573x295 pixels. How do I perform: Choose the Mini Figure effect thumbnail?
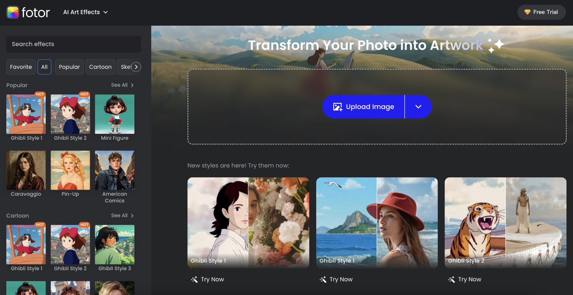114,114
